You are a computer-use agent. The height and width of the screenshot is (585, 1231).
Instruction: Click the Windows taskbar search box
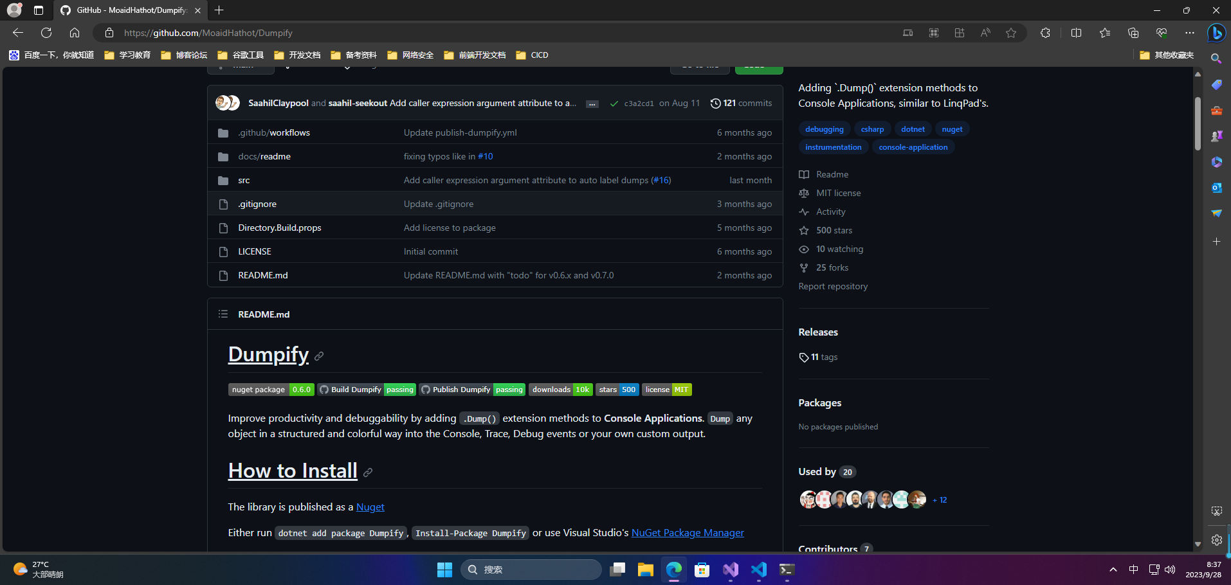point(531,570)
